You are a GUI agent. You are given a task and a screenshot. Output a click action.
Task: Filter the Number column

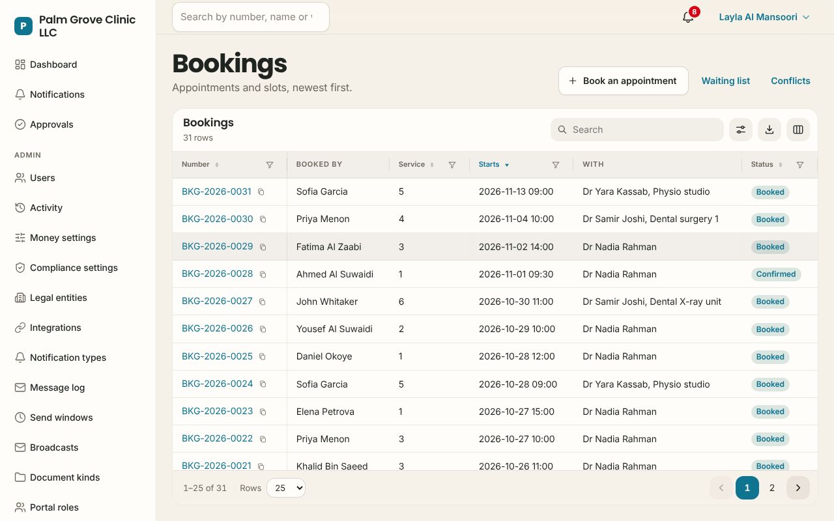point(270,165)
